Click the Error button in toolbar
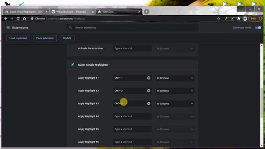The width and height of the screenshot is (265, 149). (x=255, y=19)
